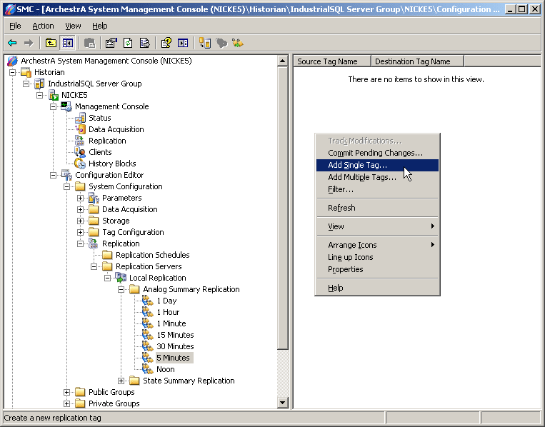Screen dimensions: 545x427
Task: Click the tree scrollbar up arrow
Action: (x=283, y=61)
